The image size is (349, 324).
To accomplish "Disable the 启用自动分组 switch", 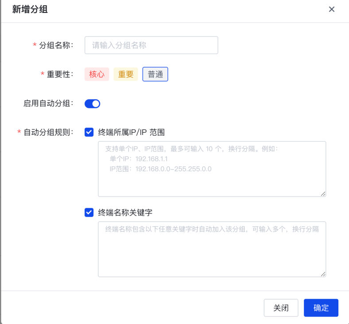I will click(x=92, y=104).
